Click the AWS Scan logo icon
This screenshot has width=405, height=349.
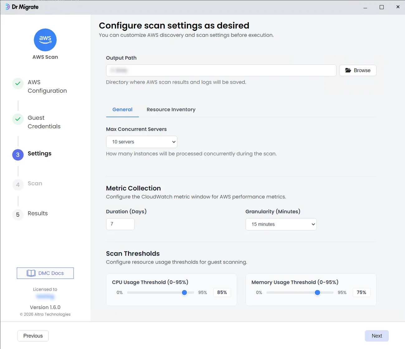pyautogui.click(x=45, y=40)
